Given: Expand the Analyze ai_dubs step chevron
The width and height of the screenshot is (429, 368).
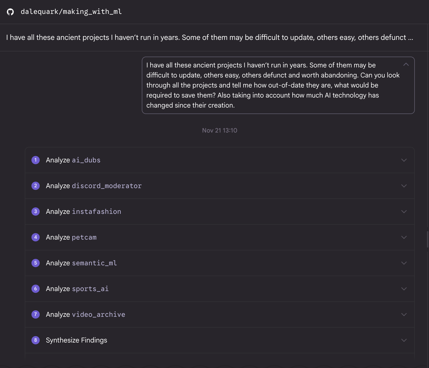Looking at the screenshot, I should click(404, 160).
